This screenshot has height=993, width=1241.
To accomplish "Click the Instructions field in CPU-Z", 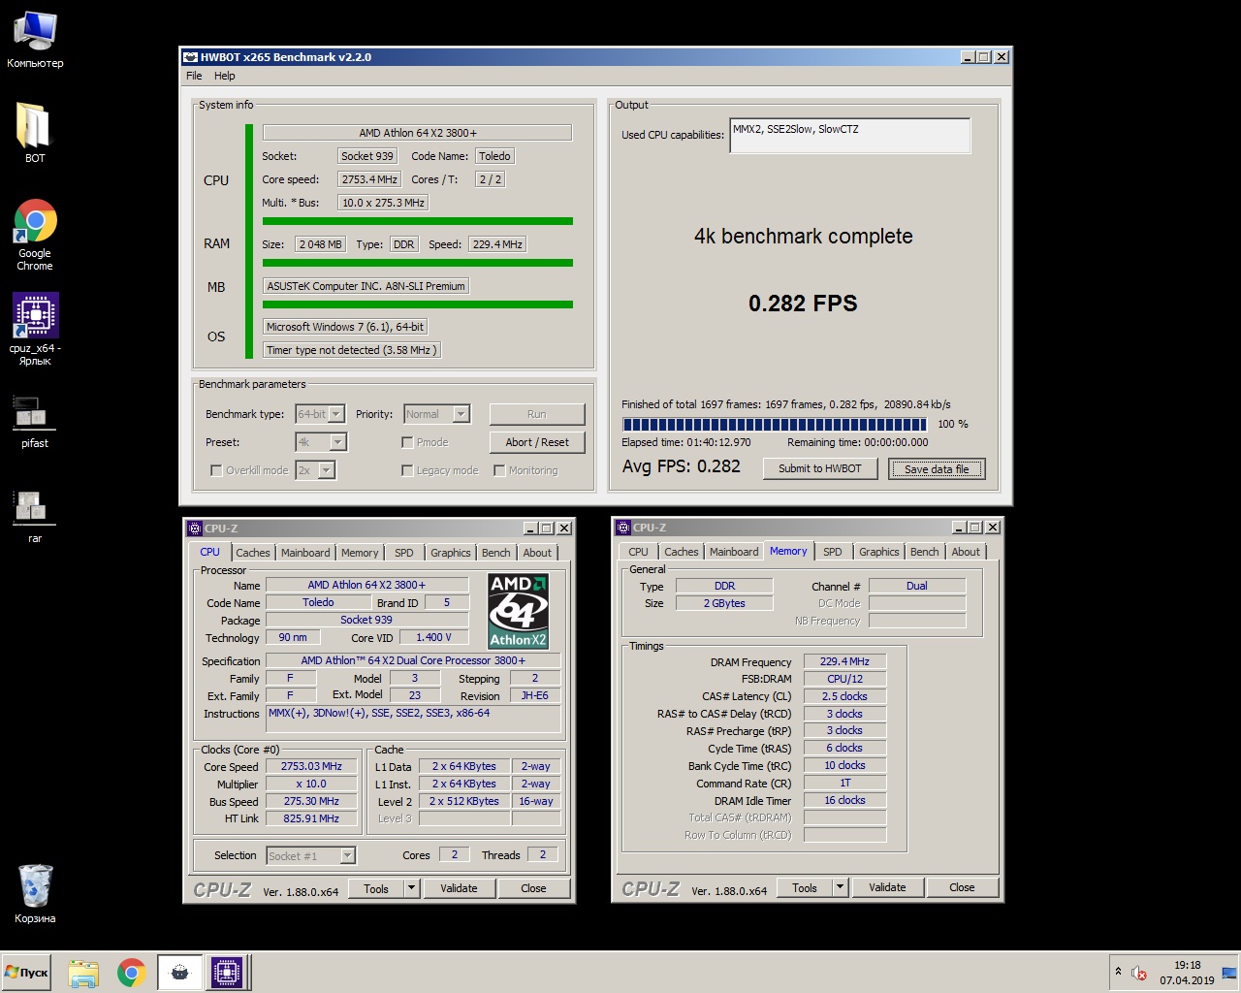I will click(x=413, y=719).
